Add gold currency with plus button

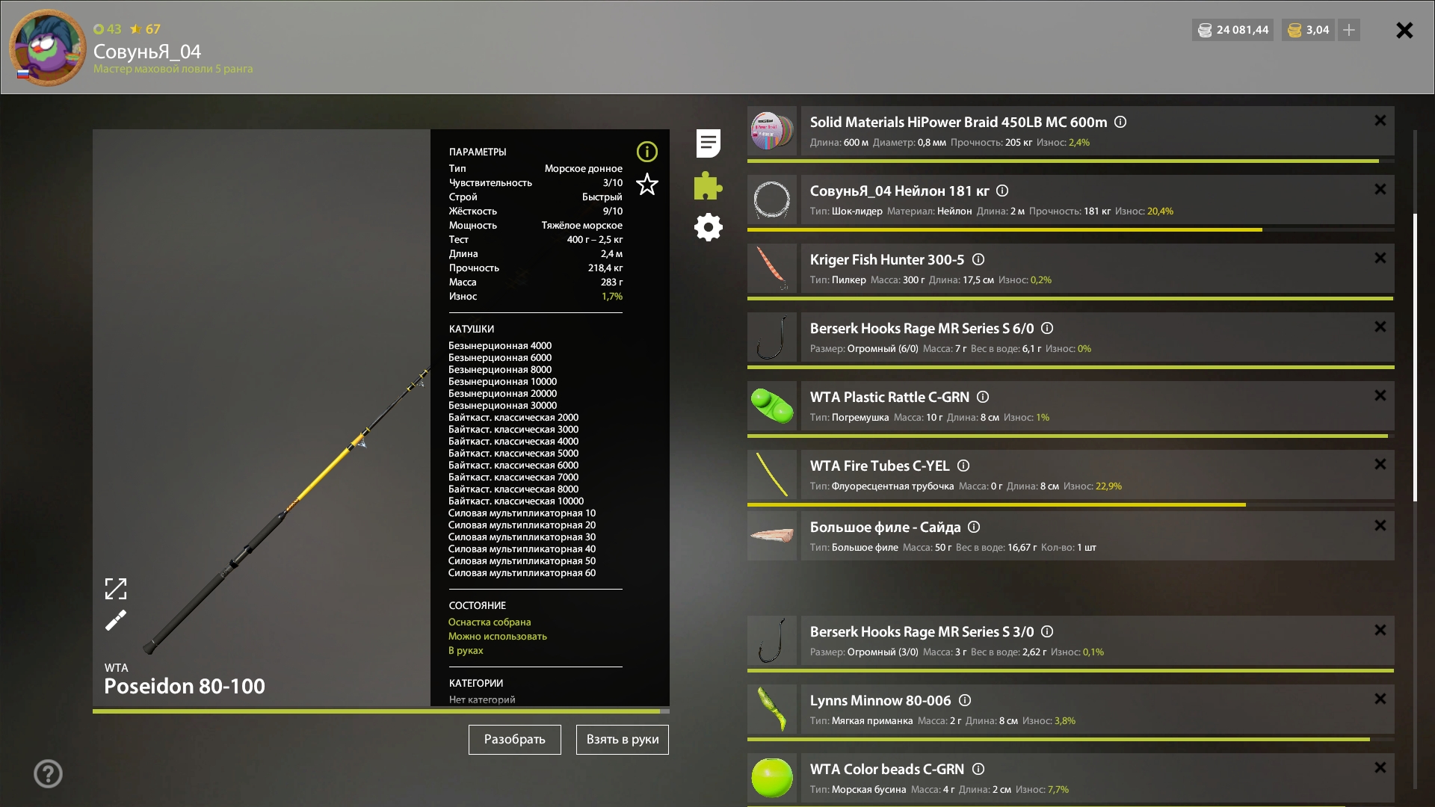(x=1349, y=30)
